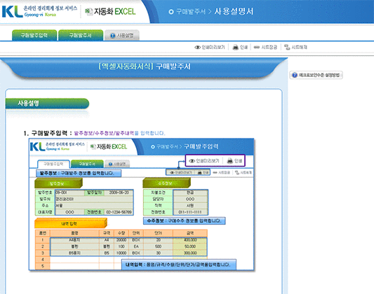374x294 pixels.
Task: Select the 사용설명 tab
Action: 122,36
